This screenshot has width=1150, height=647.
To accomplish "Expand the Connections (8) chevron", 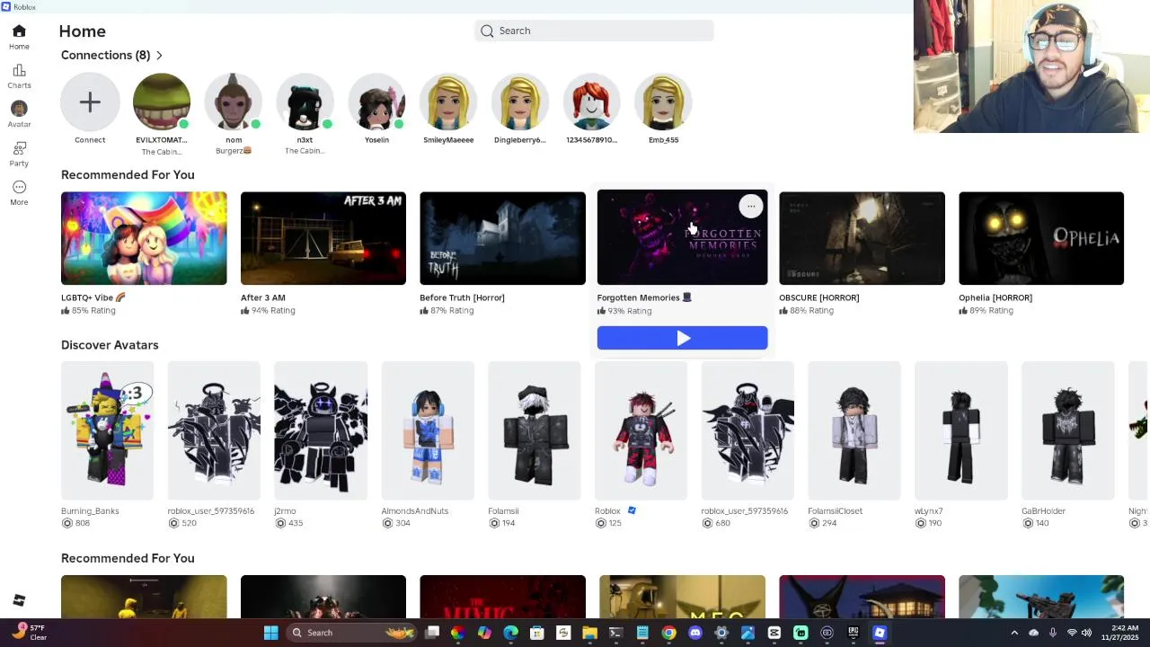I will (x=160, y=56).
